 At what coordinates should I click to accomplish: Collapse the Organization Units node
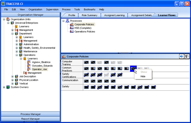coord(4,19)
